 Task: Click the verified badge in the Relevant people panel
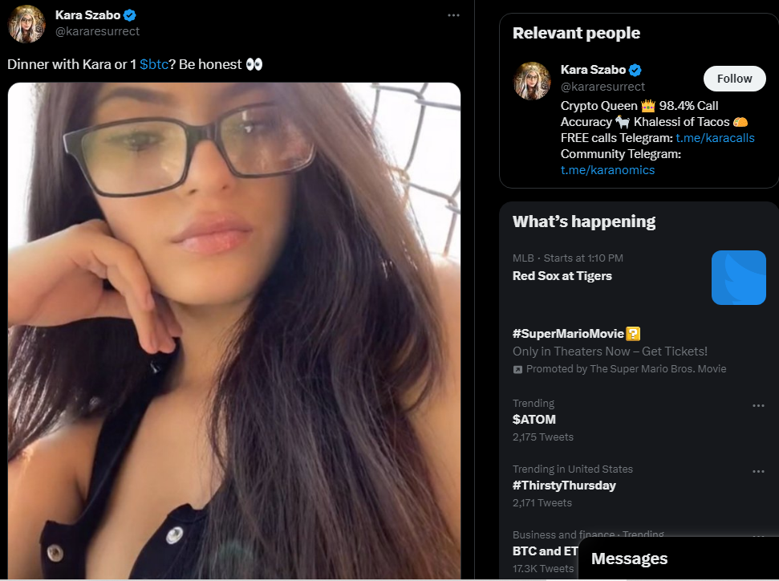tap(635, 70)
